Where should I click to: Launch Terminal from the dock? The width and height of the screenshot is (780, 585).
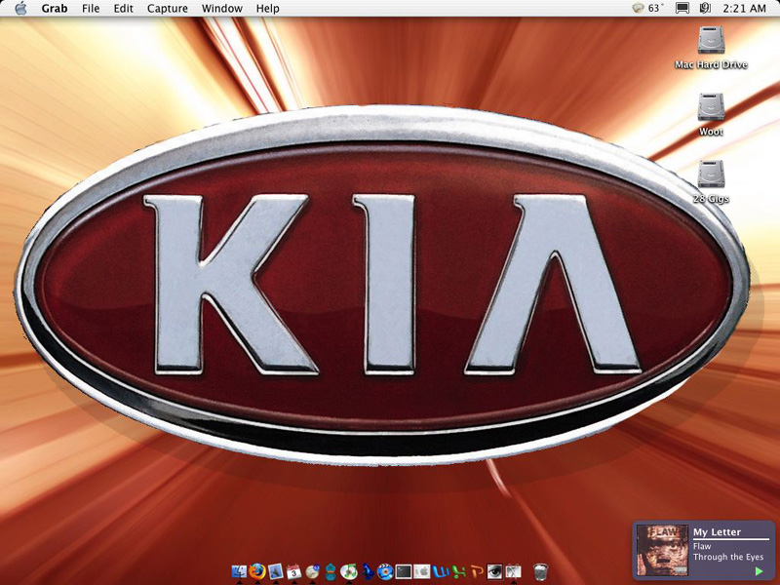pos(404,571)
